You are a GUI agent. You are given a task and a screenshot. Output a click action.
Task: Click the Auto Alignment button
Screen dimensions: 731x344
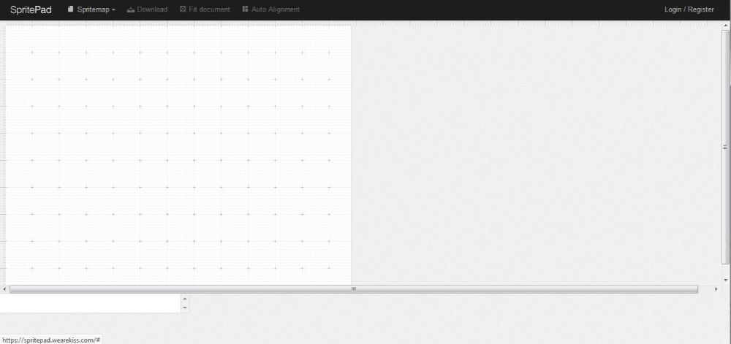tap(271, 9)
